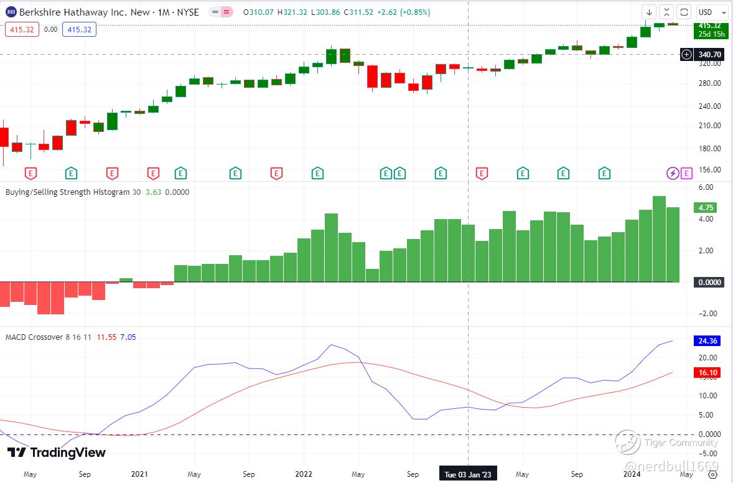Click the +2.62 (+0.85%) change value
The image size is (733, 483).
[x=403, y=12]
